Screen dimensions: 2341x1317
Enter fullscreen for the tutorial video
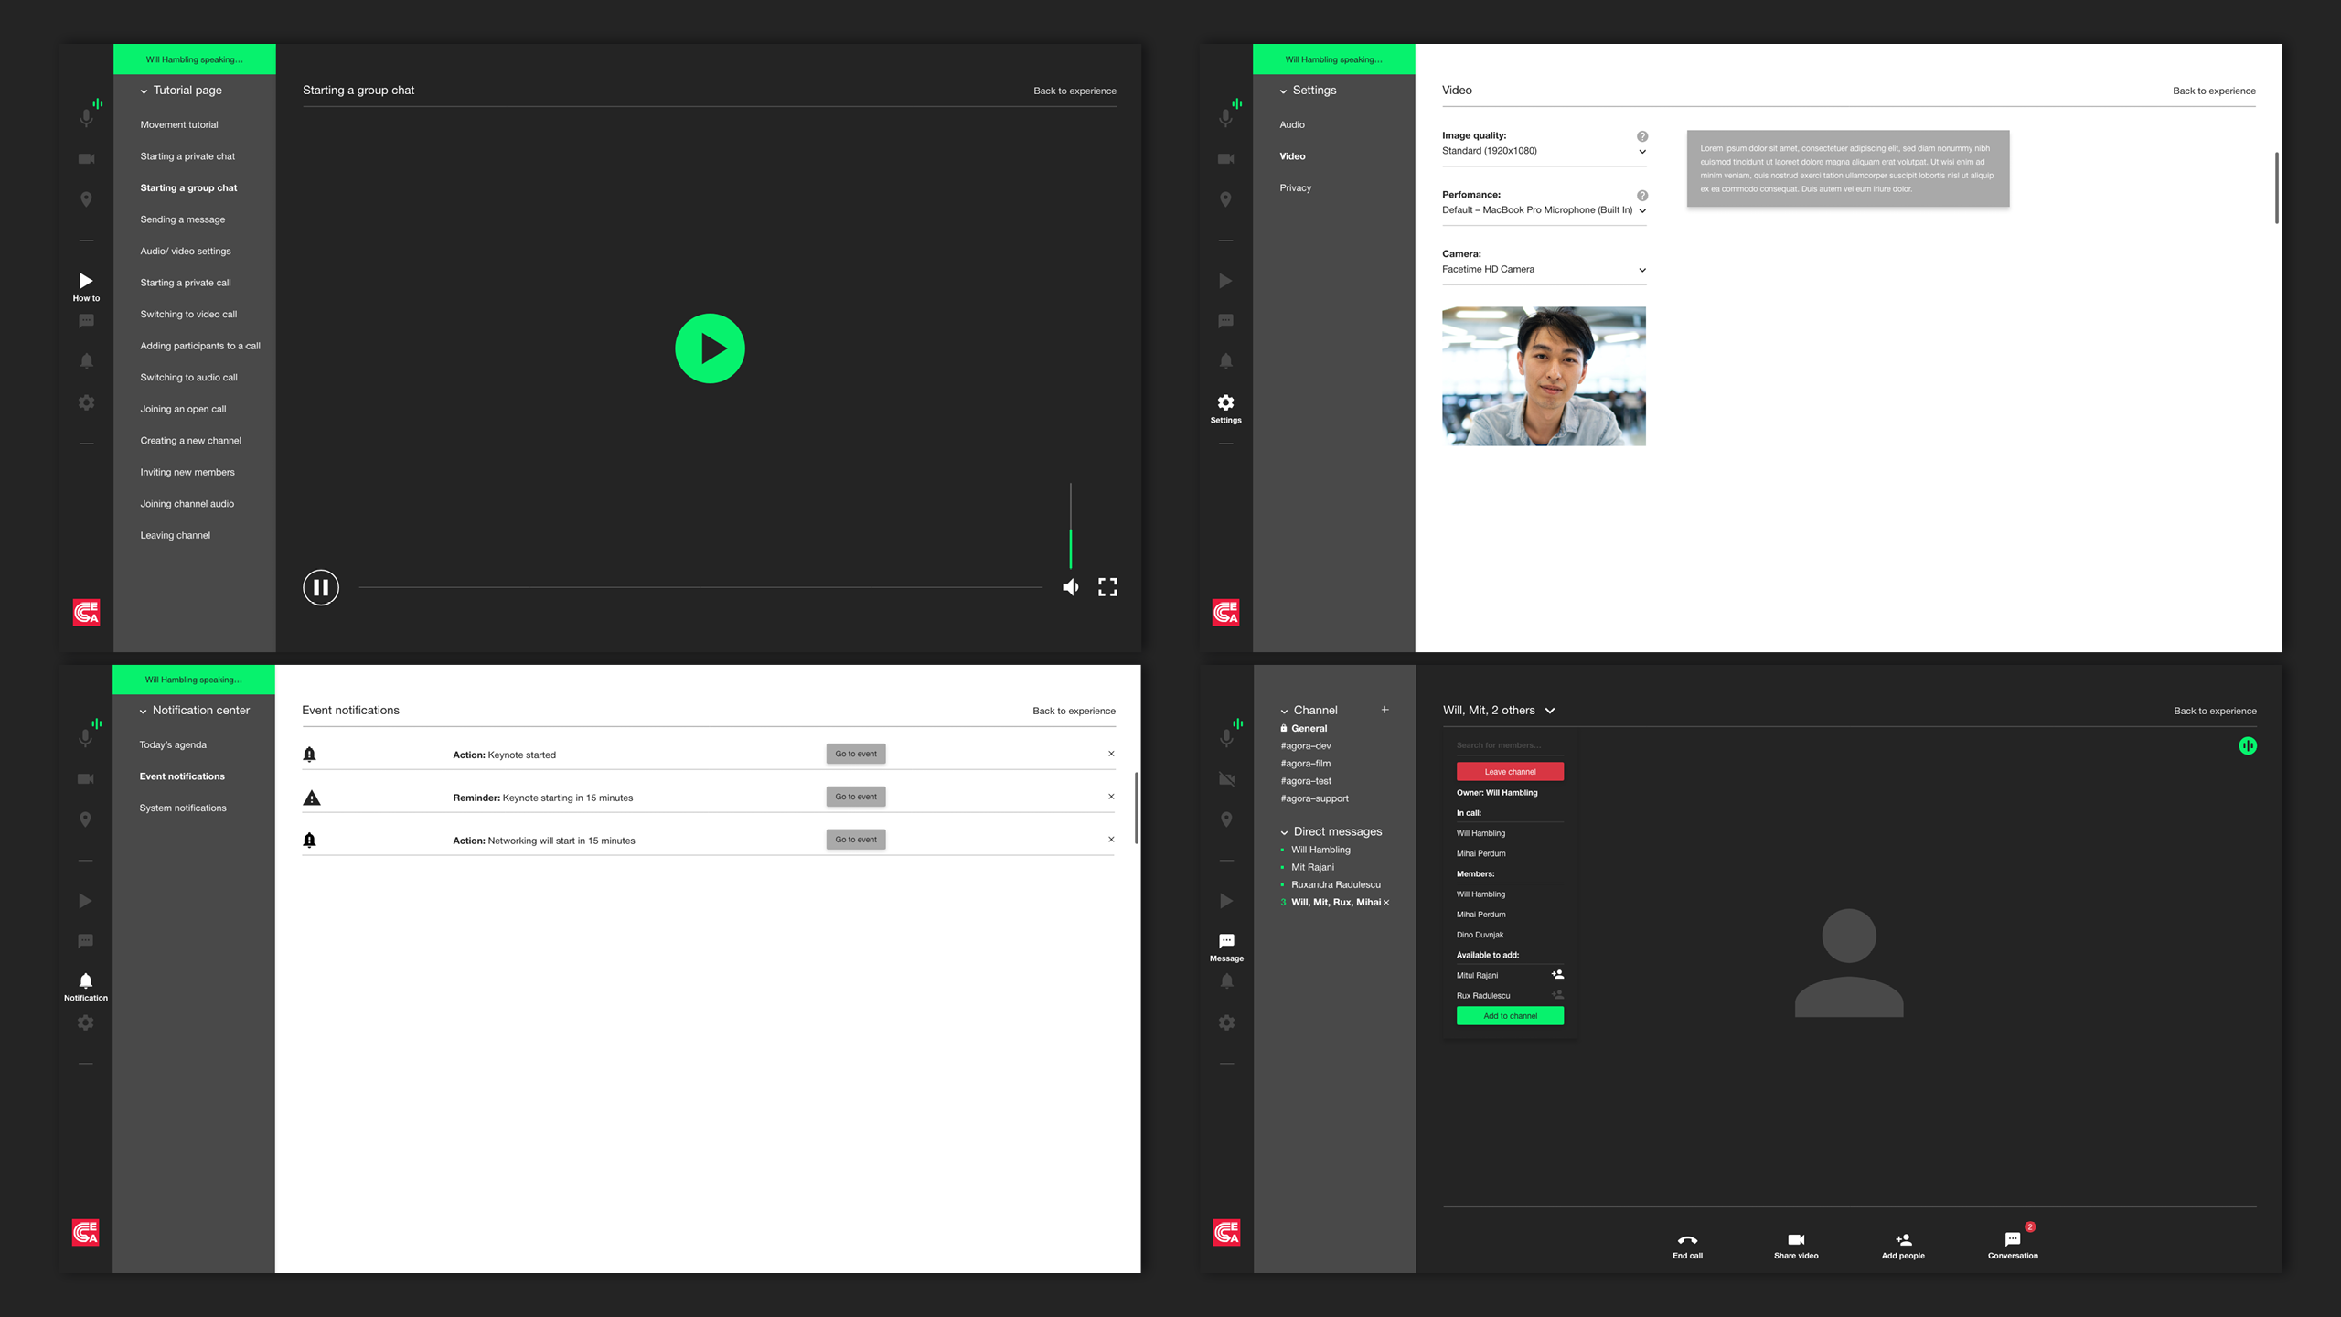(x=1107, y=587)
